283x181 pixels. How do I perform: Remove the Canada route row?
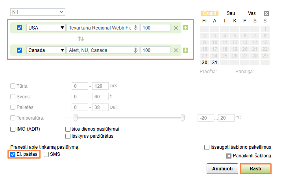(x=176, y=50)
